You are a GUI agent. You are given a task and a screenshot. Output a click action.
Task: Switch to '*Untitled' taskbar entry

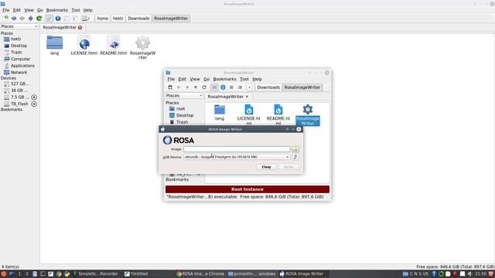coord(136,274)
